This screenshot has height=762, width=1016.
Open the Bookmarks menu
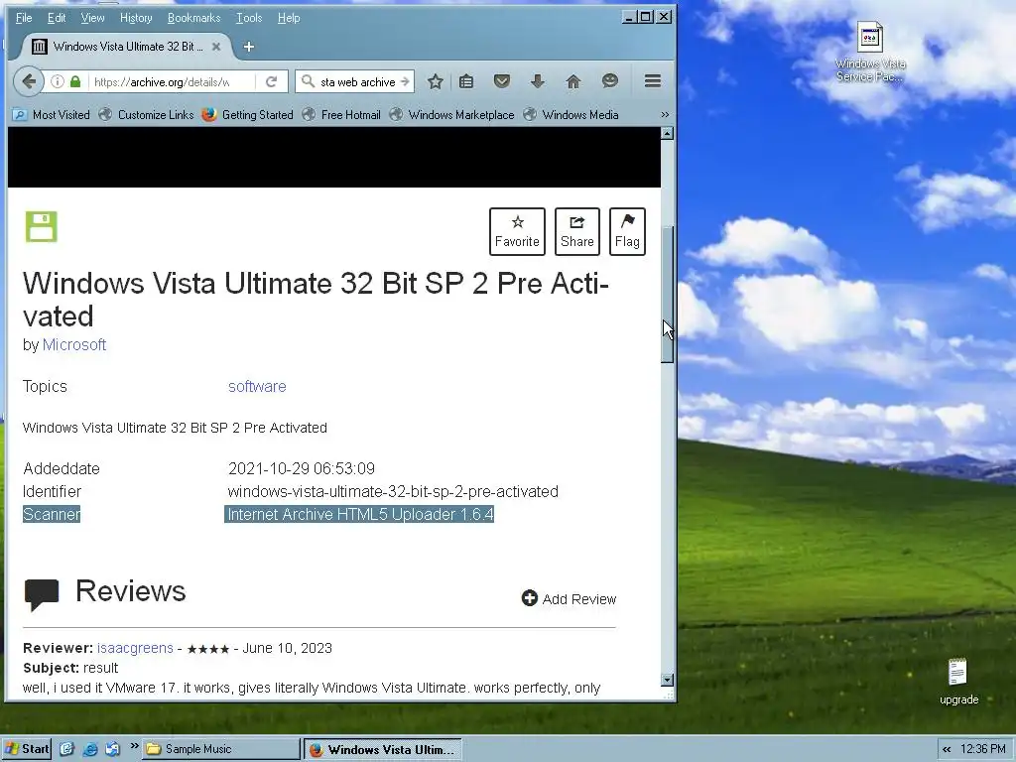(193, 18)
